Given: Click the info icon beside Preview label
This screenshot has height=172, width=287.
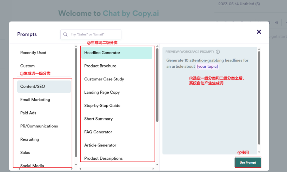Looking at the screenshot, I should (x=218, y=52).
